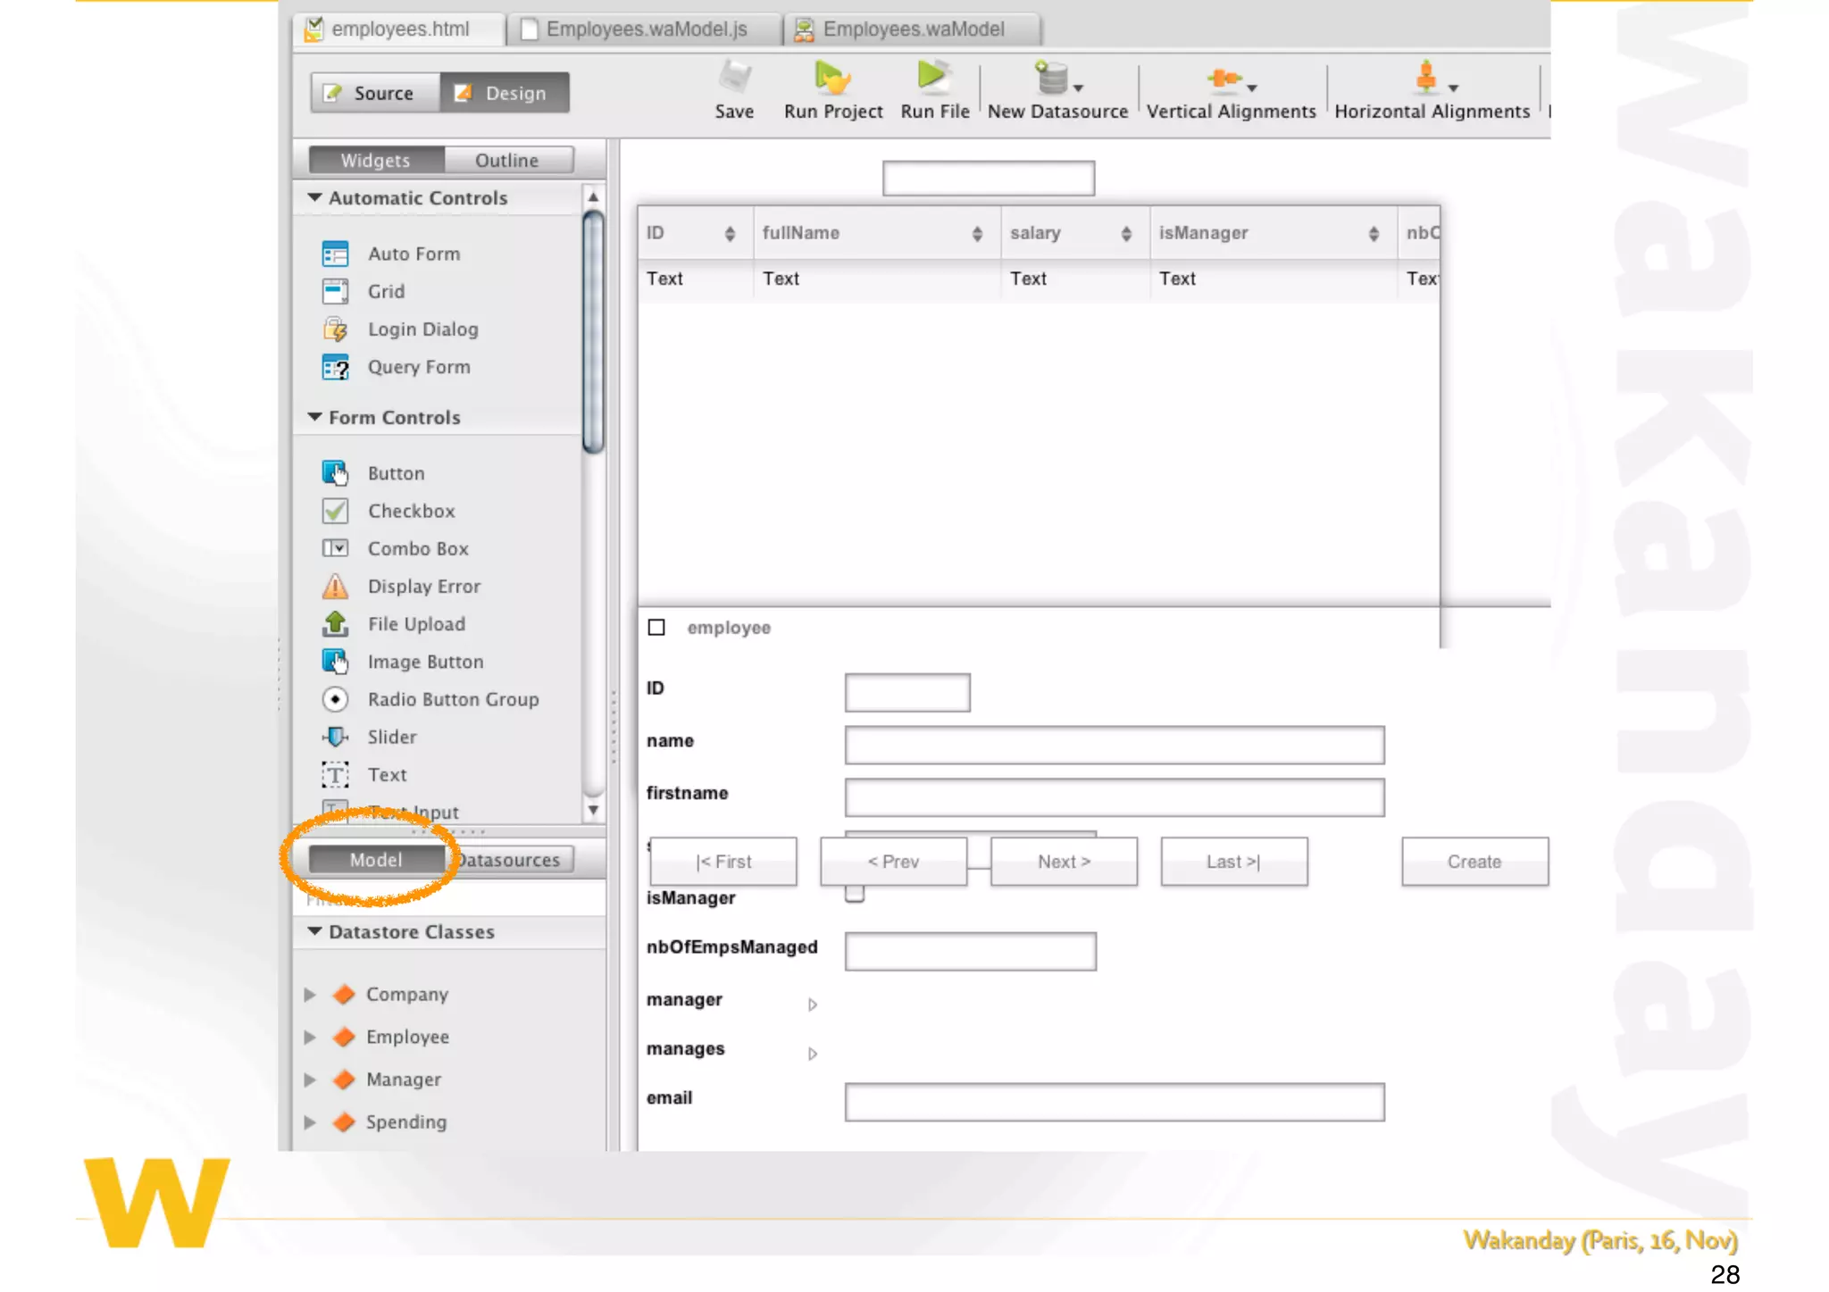Image resolution: width=1829 pixels, height=1292 pixels.
Task: Click the Run File icon
Action: pos(933,77)
